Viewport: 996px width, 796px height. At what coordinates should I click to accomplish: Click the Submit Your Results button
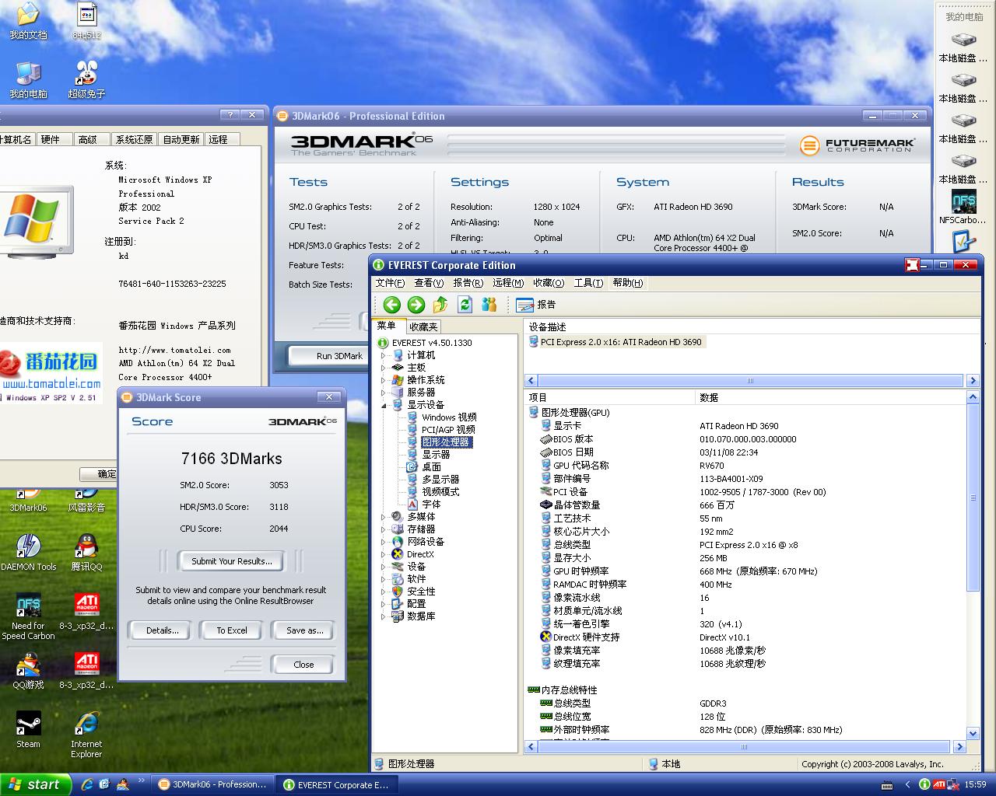point(232,561)
